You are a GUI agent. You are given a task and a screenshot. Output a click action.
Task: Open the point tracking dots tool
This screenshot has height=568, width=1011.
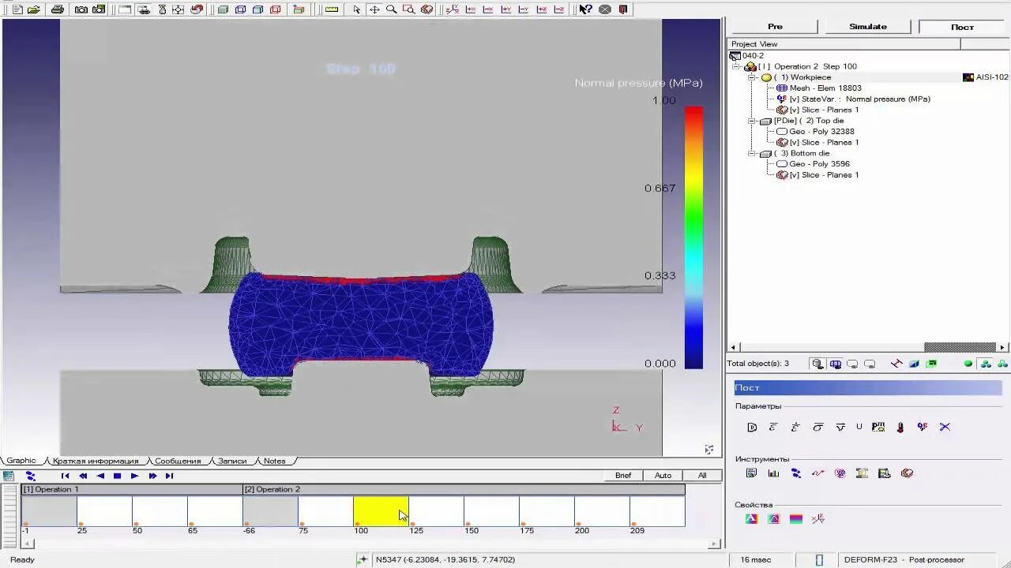(795, 473)
